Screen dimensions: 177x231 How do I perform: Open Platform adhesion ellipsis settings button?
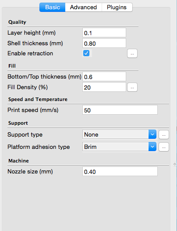(x=164, y=147)
